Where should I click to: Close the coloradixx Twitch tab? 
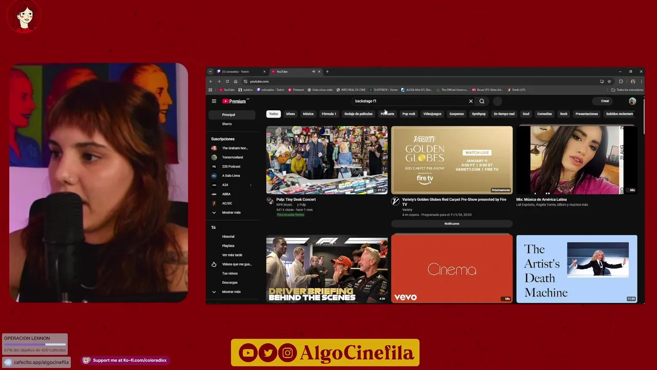tap(264, 71)
